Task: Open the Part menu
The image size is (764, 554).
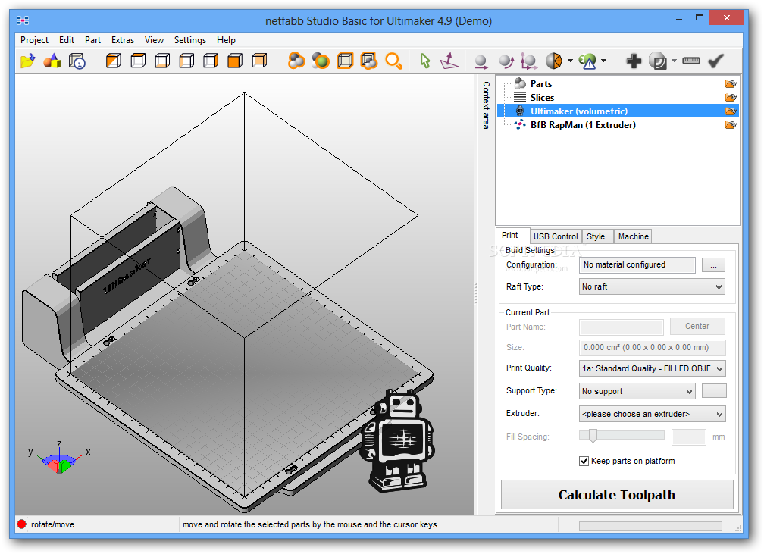Action: 92,40
